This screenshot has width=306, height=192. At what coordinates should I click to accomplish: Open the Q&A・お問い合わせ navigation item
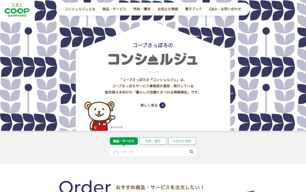coord(225,9)
